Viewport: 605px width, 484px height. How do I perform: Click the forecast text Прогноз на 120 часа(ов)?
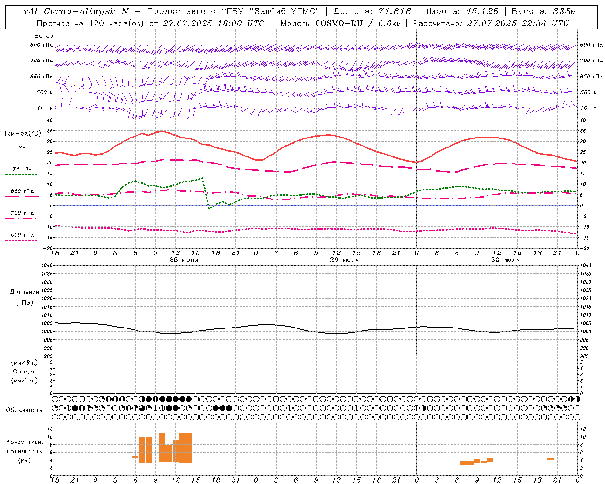(x=91, y=23)
